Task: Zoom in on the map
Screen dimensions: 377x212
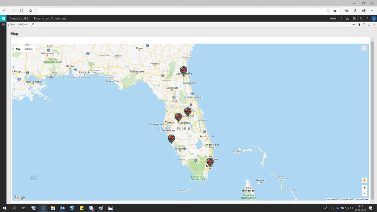Action: [364, 188]
